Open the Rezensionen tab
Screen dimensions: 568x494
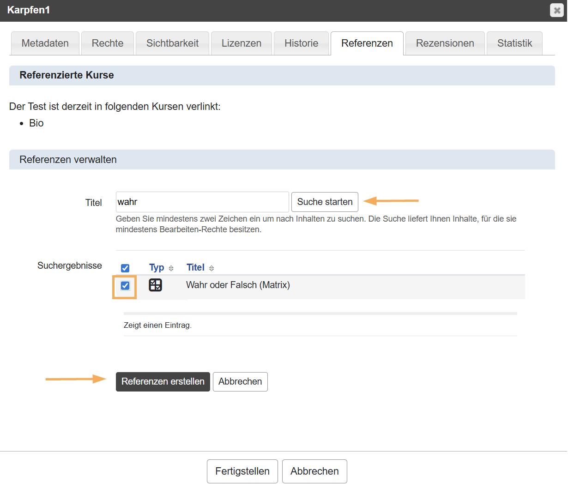click(x=445, y=43)
